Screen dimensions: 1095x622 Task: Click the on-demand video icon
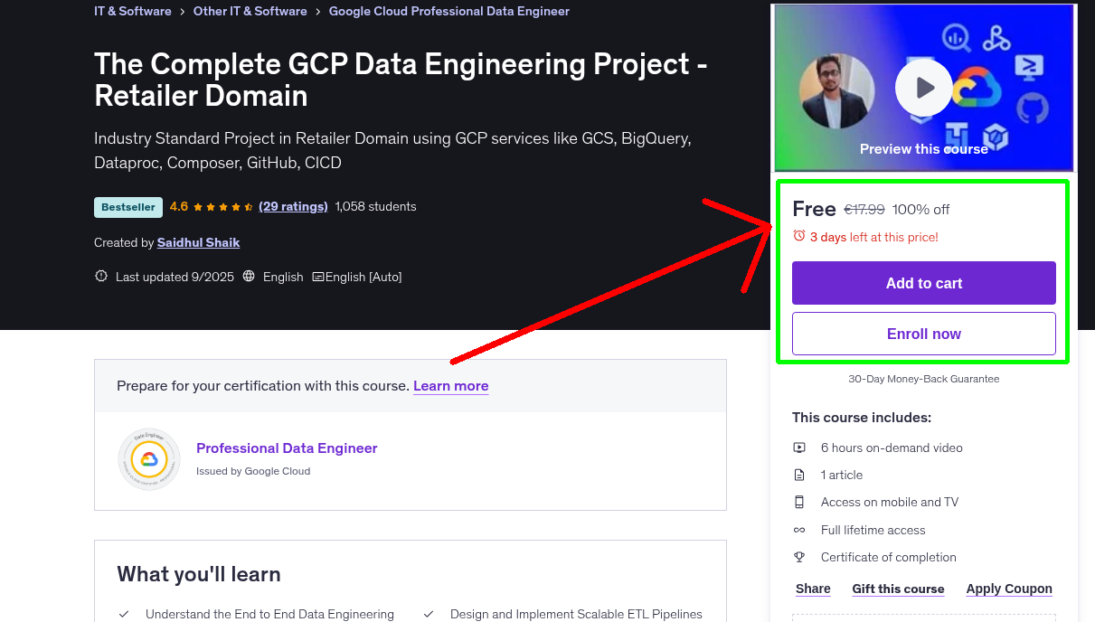799,447
